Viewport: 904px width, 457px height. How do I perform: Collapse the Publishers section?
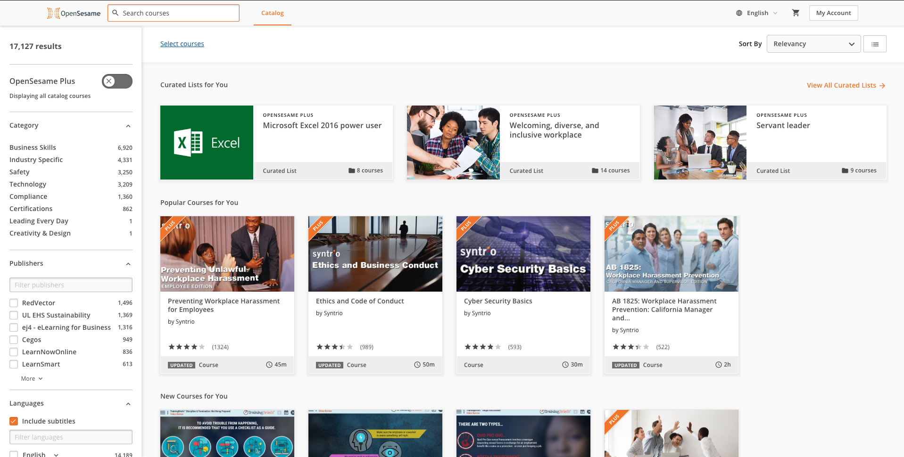(128, 264)
